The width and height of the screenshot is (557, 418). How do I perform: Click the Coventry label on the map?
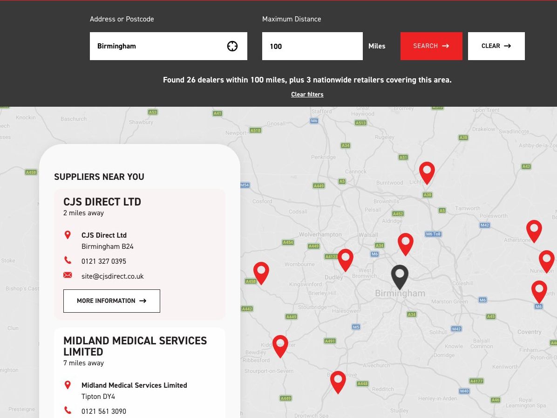530,332
